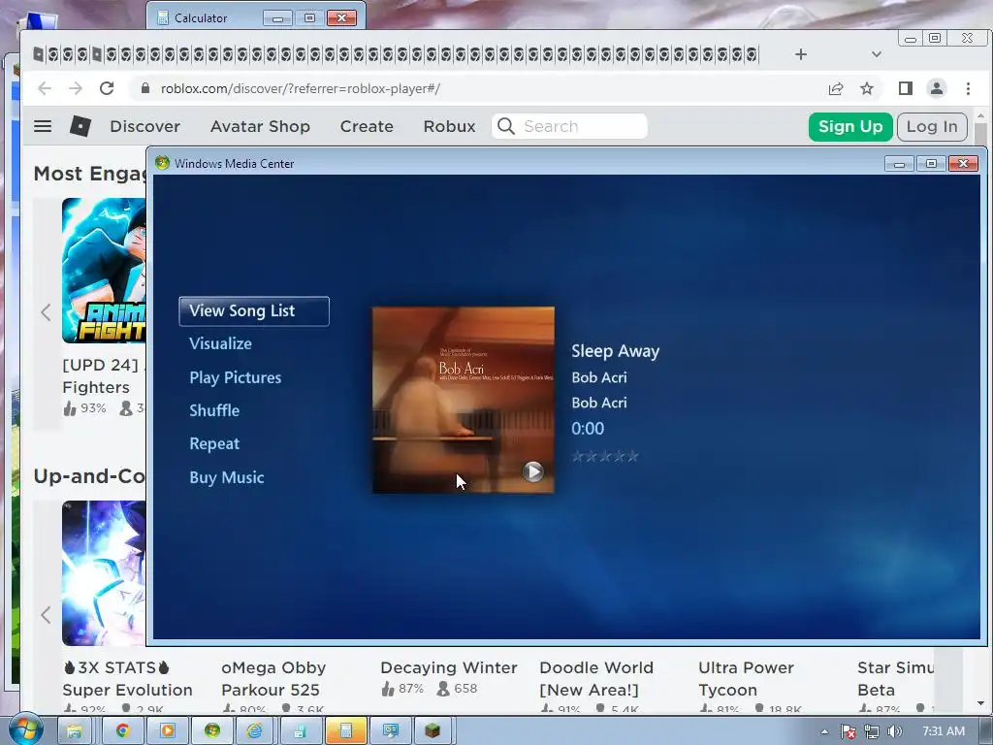Move the Most Engaging carousel to previous games

tap(46, 311)
